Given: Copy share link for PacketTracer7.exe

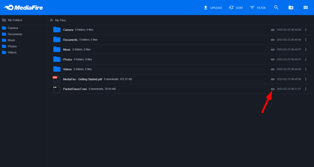Looking at the screenshot, I should (273, 89).
